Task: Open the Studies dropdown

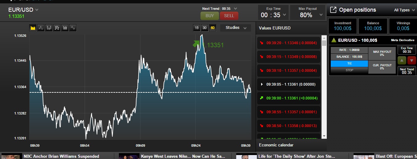Action: pyautogui.click(x=236, y=28)
